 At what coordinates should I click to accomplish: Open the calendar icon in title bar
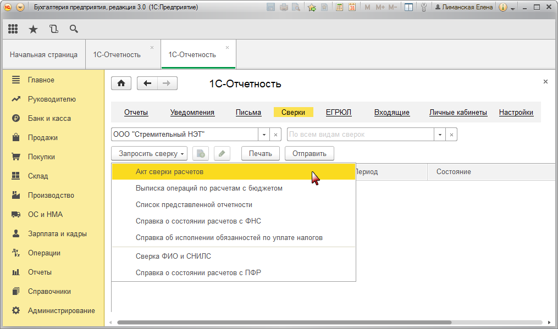(x=352, y=8)
